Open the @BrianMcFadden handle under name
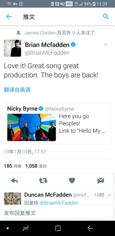115x236 pixels. click(x=47, y=53)
